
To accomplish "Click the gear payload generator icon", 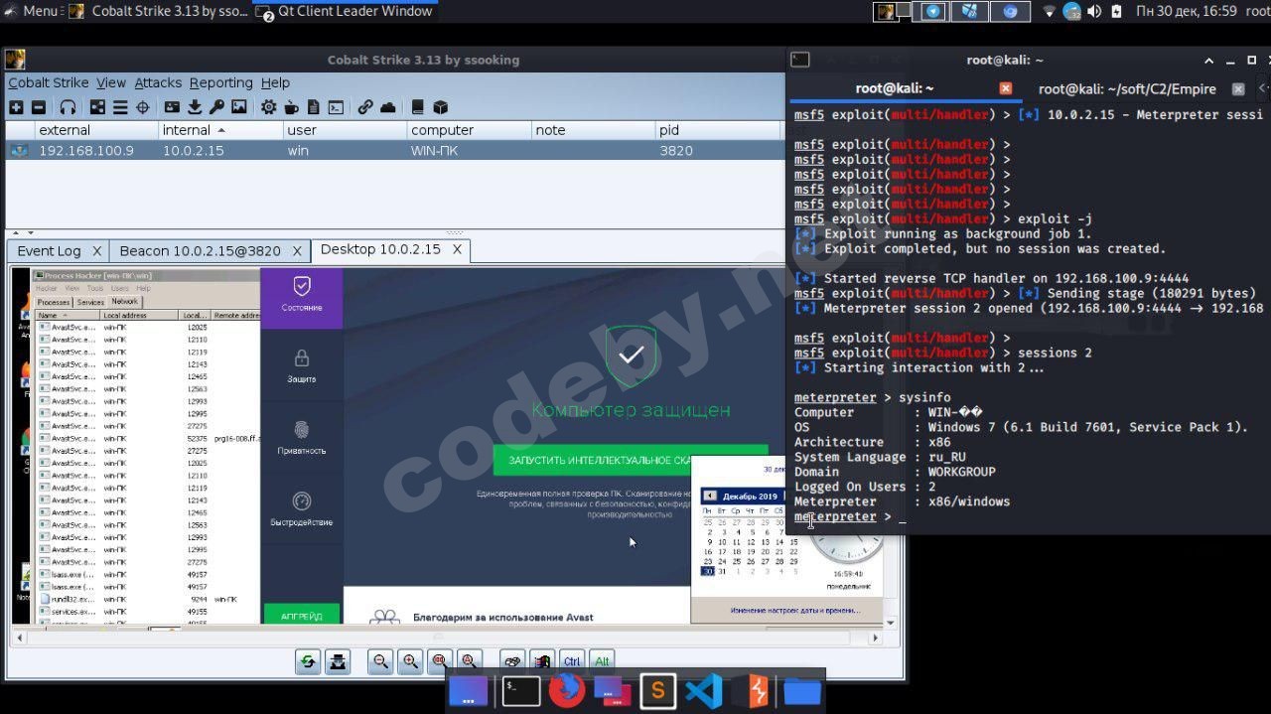I will (x=268, y=107).
